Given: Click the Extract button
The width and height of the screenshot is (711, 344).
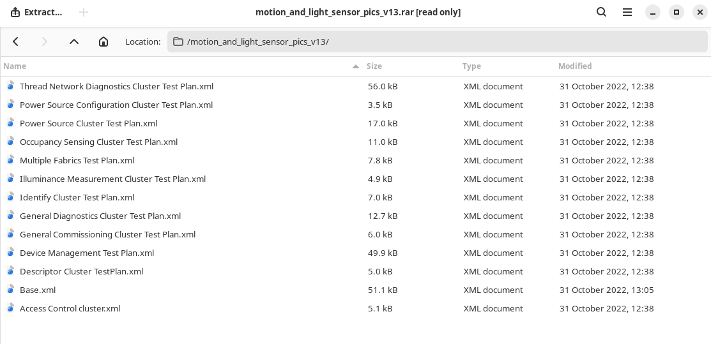Looking at the screenshot, I should point(36,12).
